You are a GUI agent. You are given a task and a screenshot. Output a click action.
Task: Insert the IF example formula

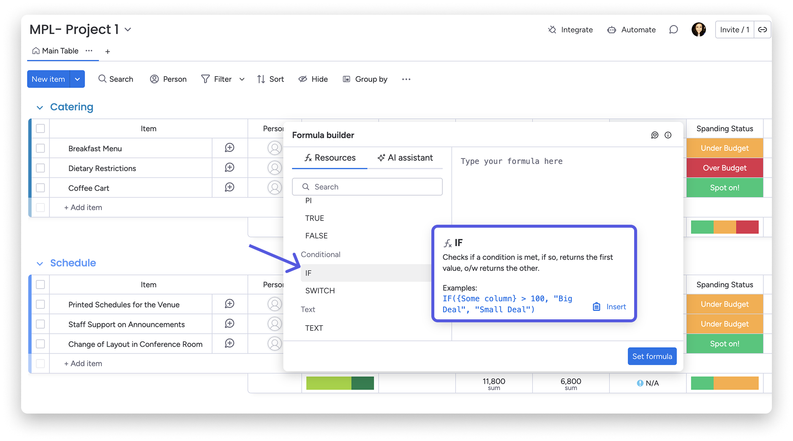(610, 307)
